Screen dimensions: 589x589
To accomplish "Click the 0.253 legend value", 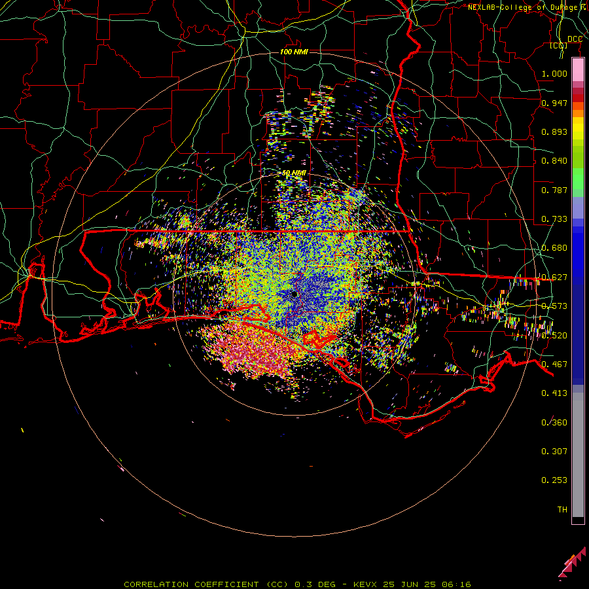I will (x=554, y=480).
